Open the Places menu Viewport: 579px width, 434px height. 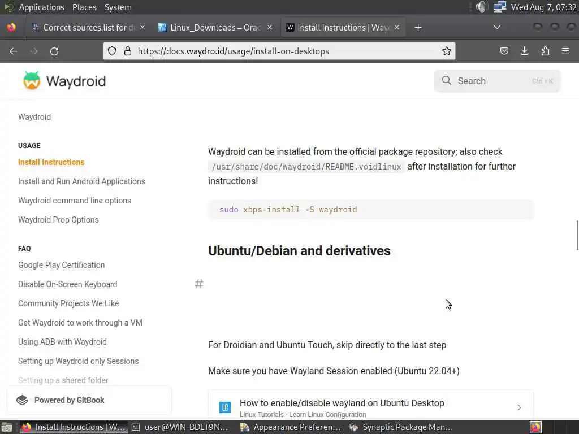84,7
